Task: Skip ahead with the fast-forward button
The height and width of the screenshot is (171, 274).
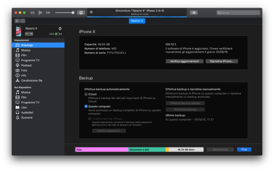Action: point(48,12)
